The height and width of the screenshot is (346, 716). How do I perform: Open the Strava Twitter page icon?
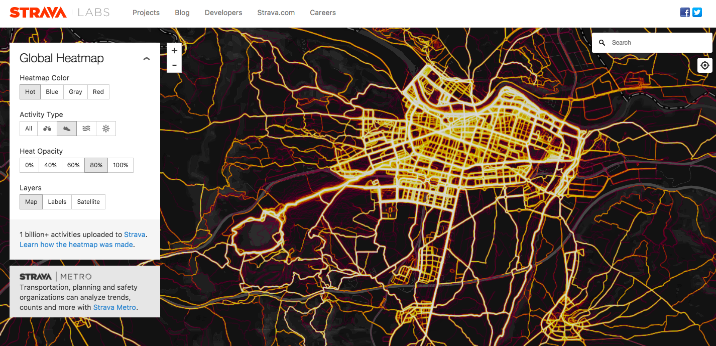pyautogui.click(x=697, y=13)
